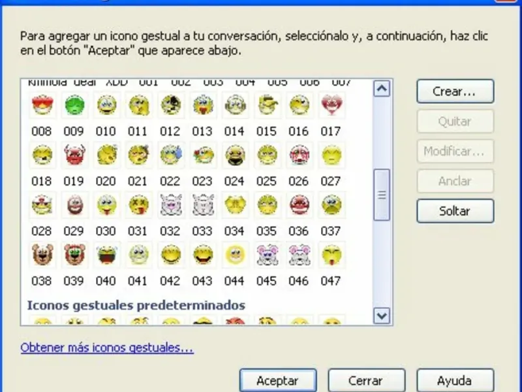This screenshot has width=522, height=392.
Task: Pick the white cat emoticon labeled 033
Action: coord(203,205)
